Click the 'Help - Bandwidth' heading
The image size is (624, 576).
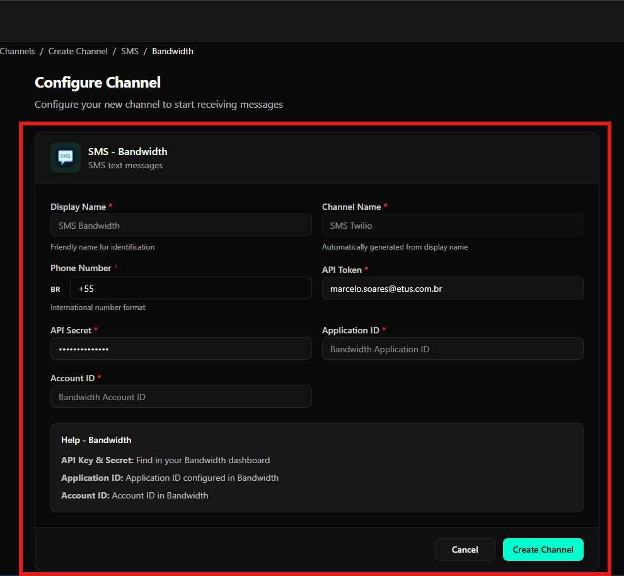[96, 440]
